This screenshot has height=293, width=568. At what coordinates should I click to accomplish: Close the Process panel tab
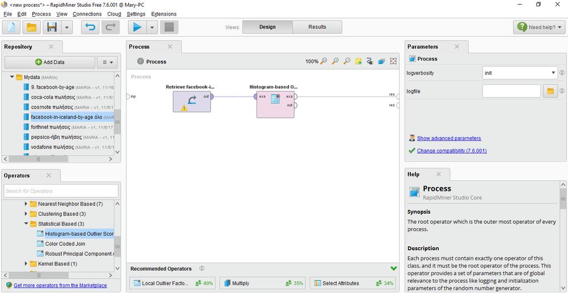click(x=170, y=47)
